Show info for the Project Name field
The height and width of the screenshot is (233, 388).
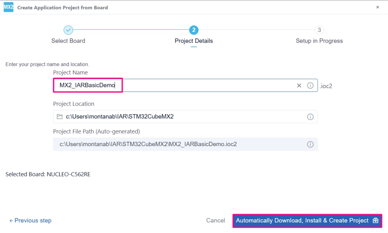pos(310,85)
